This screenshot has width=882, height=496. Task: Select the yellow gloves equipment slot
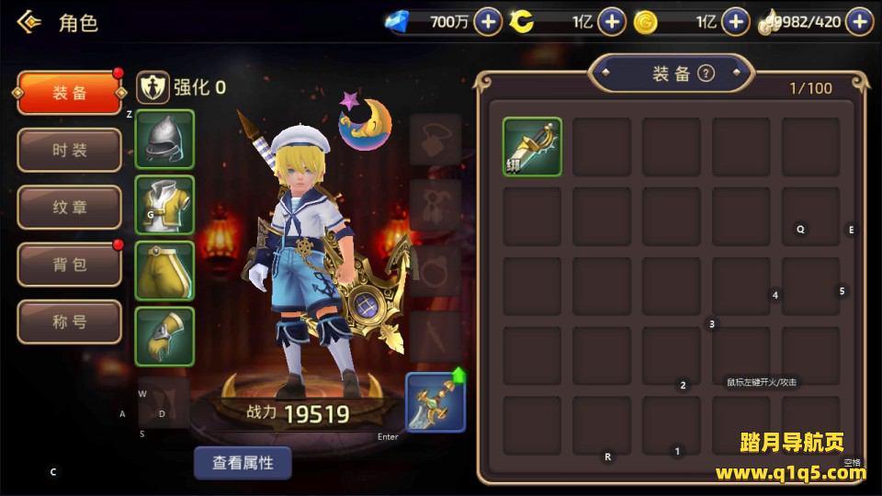pos(164,337)
